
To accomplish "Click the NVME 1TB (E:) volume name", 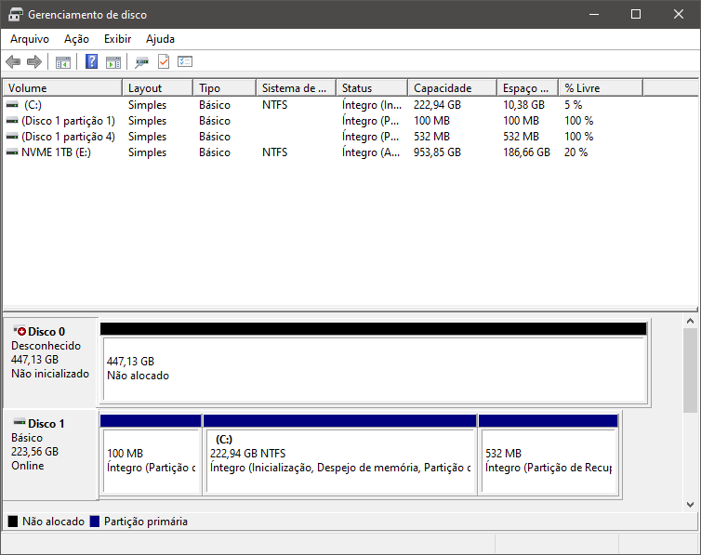I will coord(57,152).
